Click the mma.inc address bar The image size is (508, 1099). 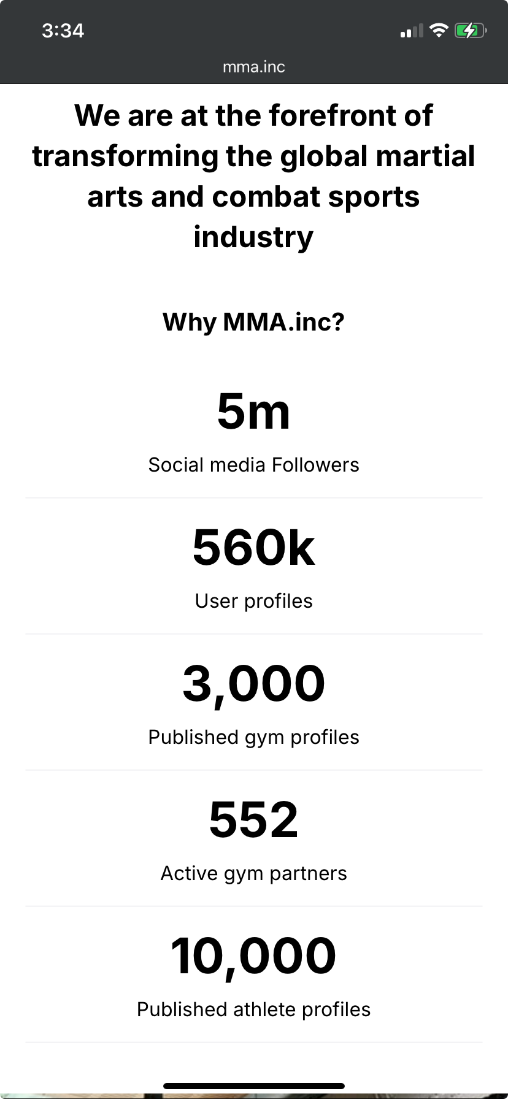254,67
